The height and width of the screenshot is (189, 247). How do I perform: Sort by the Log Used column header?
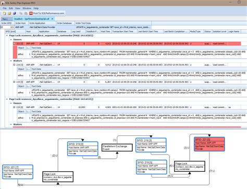coord(78,31)
